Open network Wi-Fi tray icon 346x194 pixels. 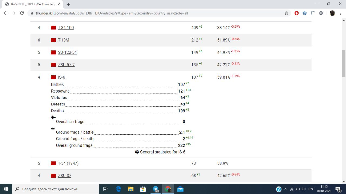[292, 189]
